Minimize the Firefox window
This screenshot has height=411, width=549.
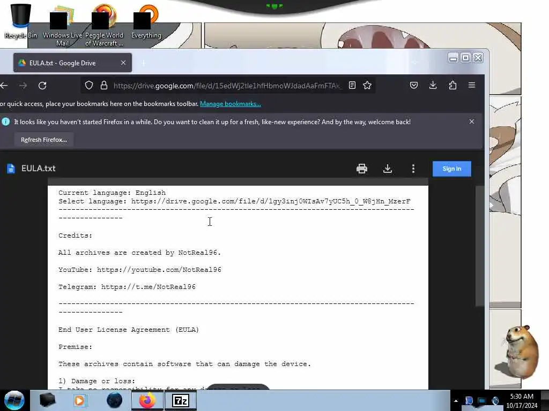pyautogui.click(x=453, y=58)
